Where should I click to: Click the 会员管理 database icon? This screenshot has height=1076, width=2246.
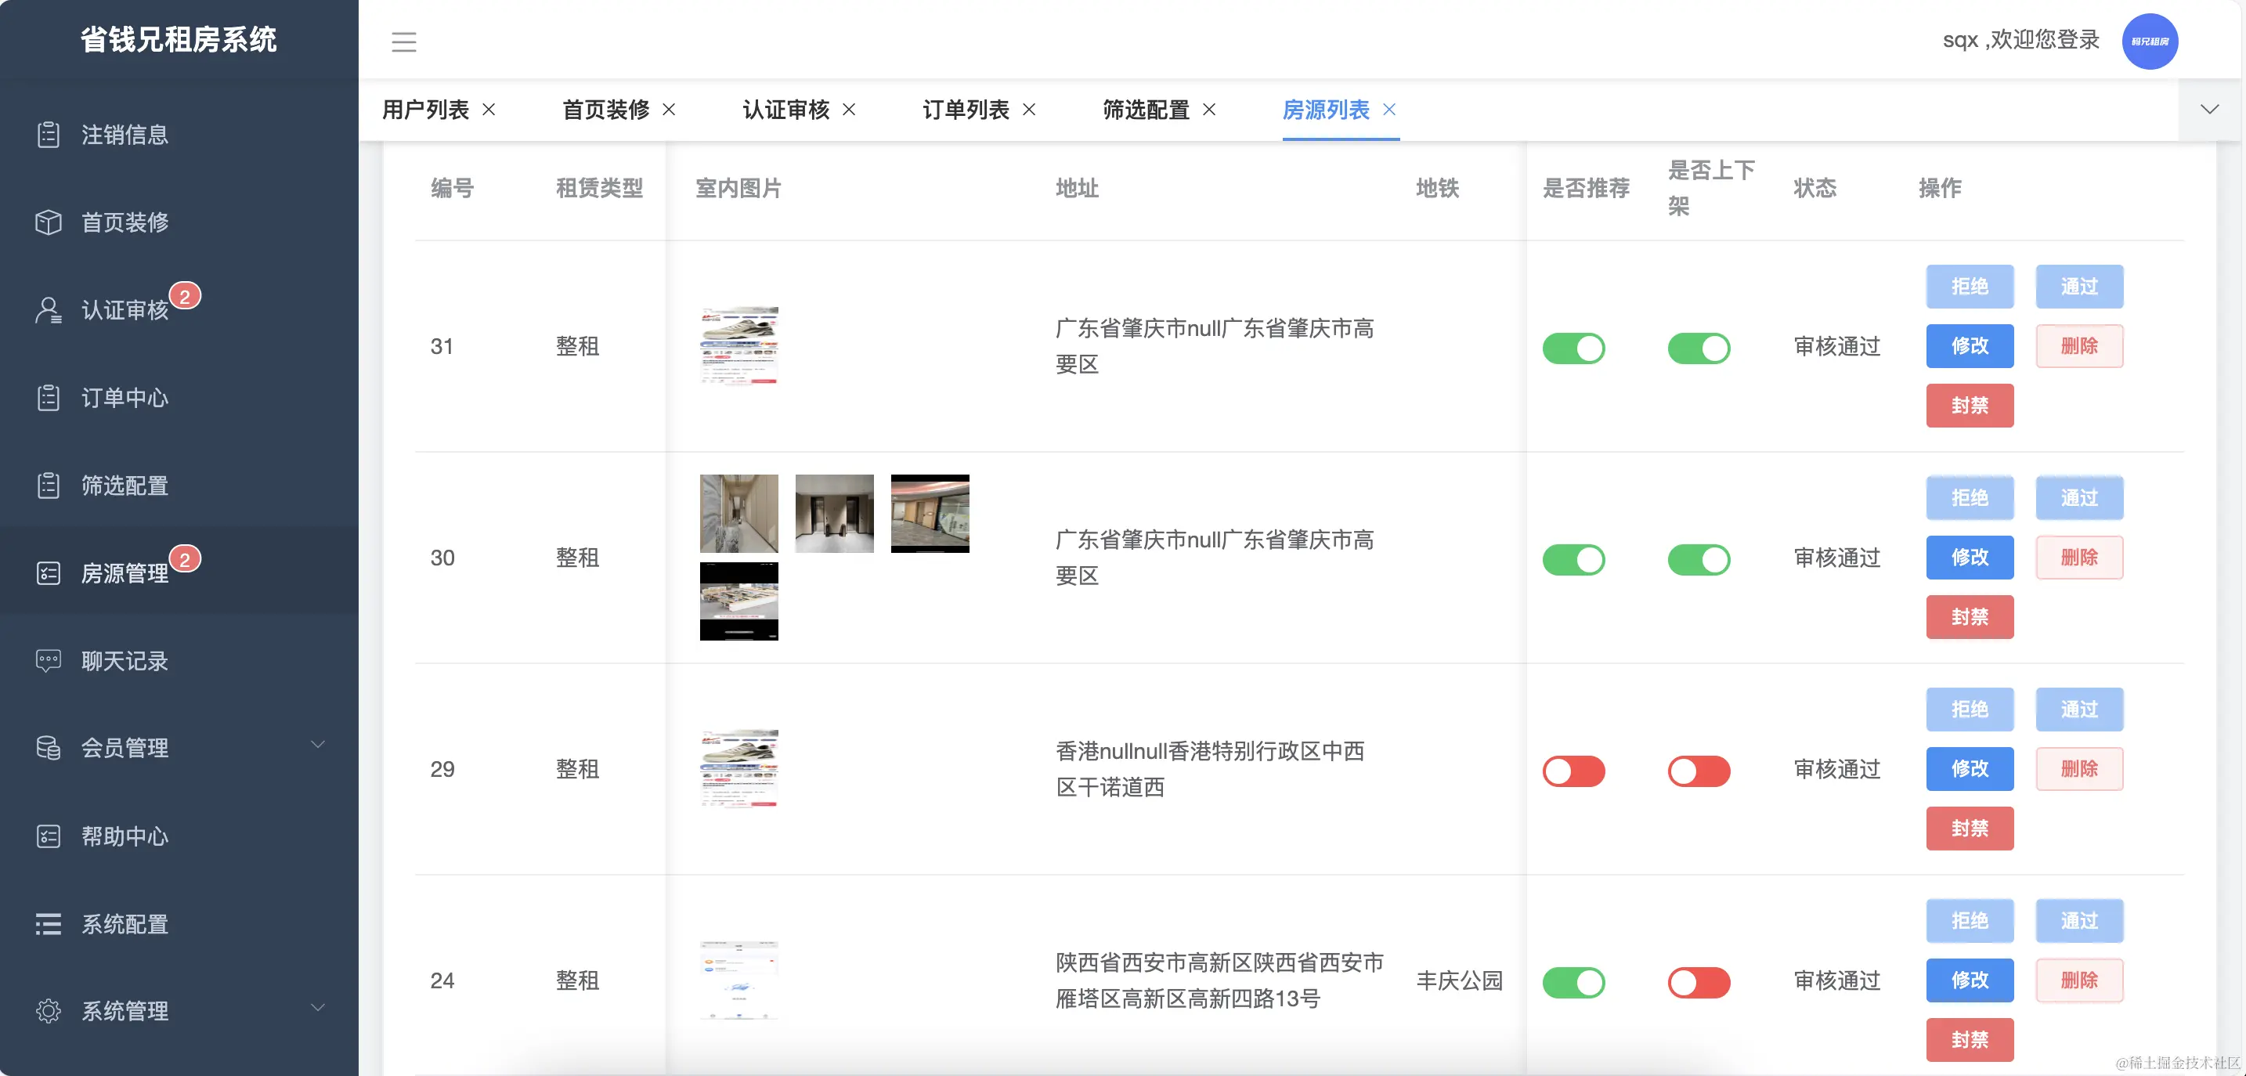pos(49,748)
